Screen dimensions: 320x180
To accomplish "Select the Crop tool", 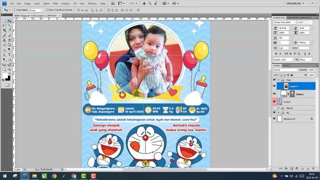I will coord(4,30).
